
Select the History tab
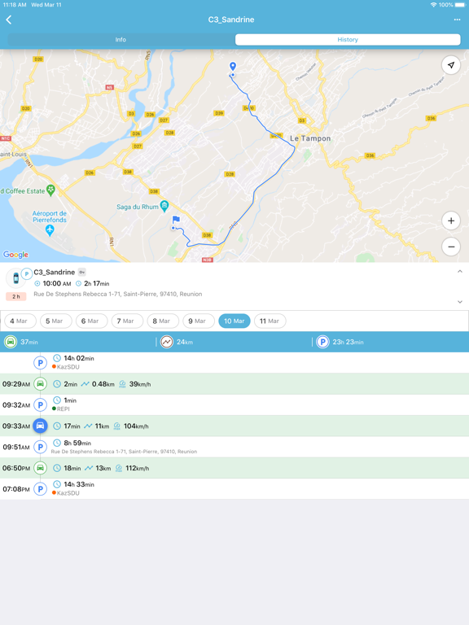(x=348, y=39)
